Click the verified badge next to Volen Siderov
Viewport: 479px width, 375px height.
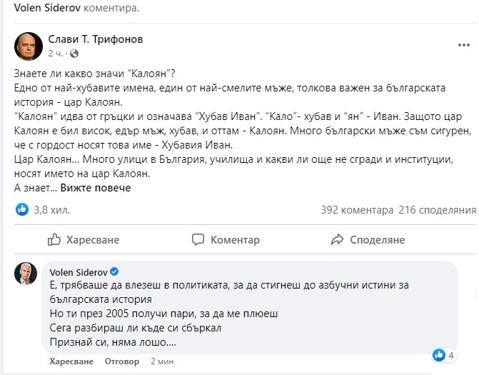click(113, 272)
